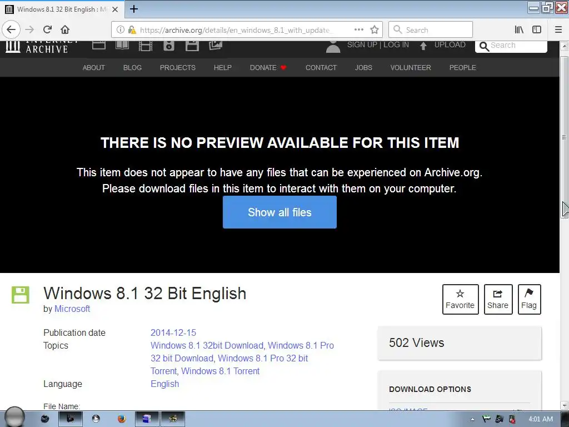Show site information icon in address bar
The height and width of the screenshot is (427, 569).
pos(121,30)
